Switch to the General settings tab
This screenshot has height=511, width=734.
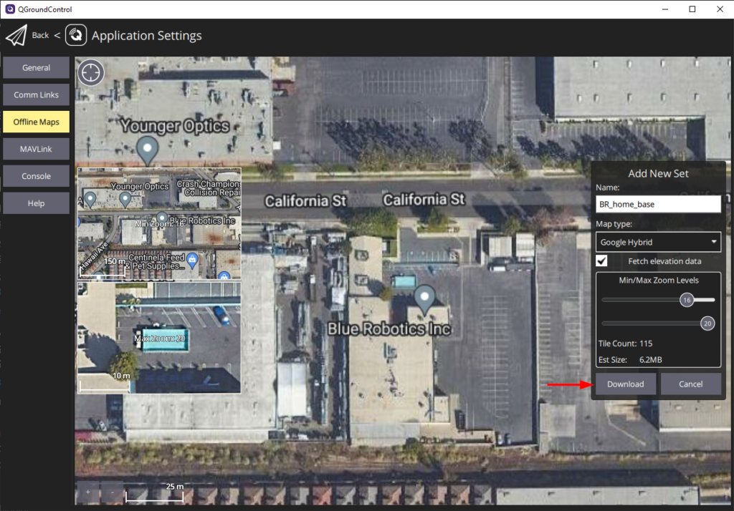tap(36, 67)
